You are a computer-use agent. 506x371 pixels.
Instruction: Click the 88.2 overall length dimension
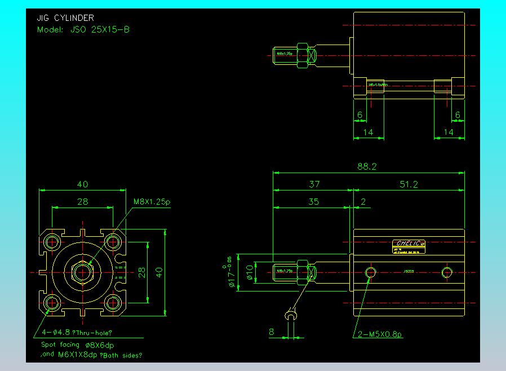coord(367,166)
